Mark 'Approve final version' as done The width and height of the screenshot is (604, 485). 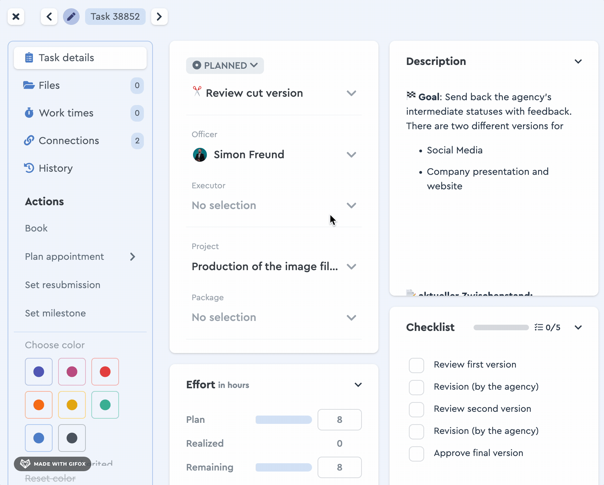416,454
